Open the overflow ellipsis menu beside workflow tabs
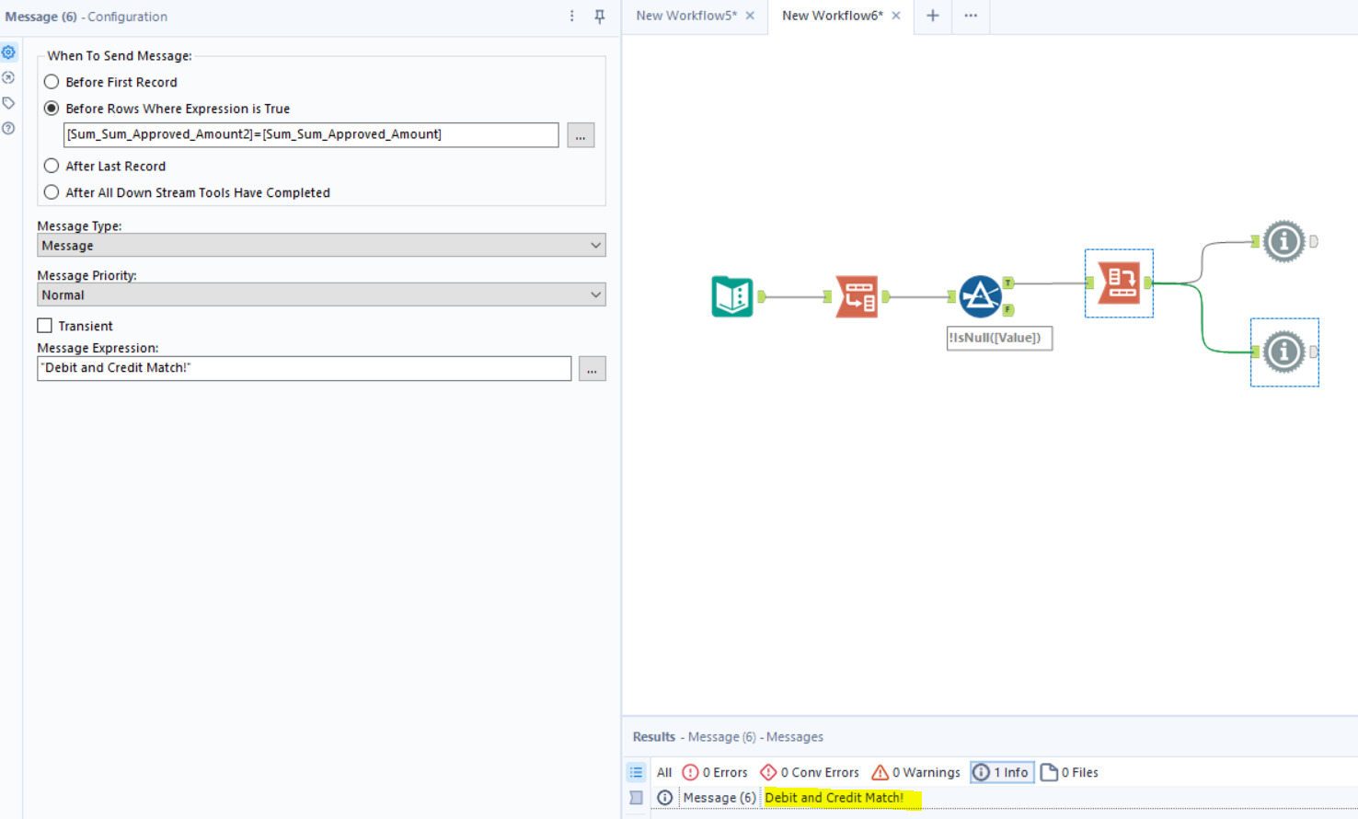Viewport: 1358px width, 819px height. click(x=970, y=16)
